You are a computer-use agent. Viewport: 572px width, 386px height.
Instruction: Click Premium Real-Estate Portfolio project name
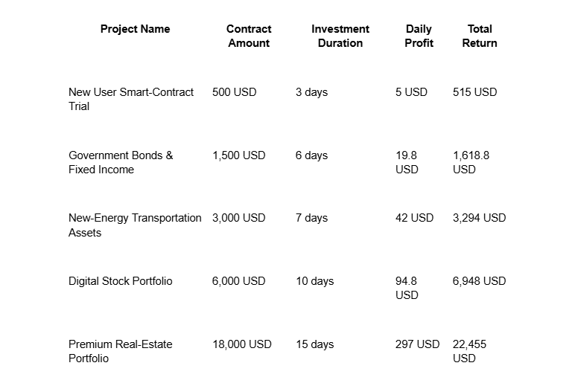tap(121, 351)
